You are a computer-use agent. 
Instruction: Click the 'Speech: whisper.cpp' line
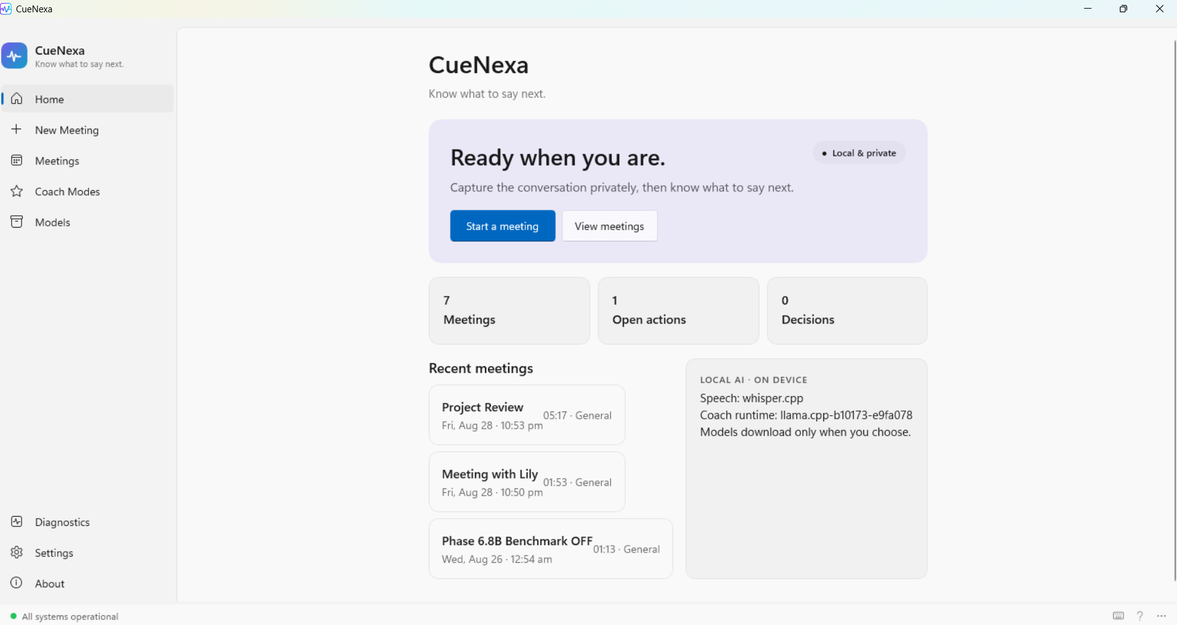pos(752,398)
